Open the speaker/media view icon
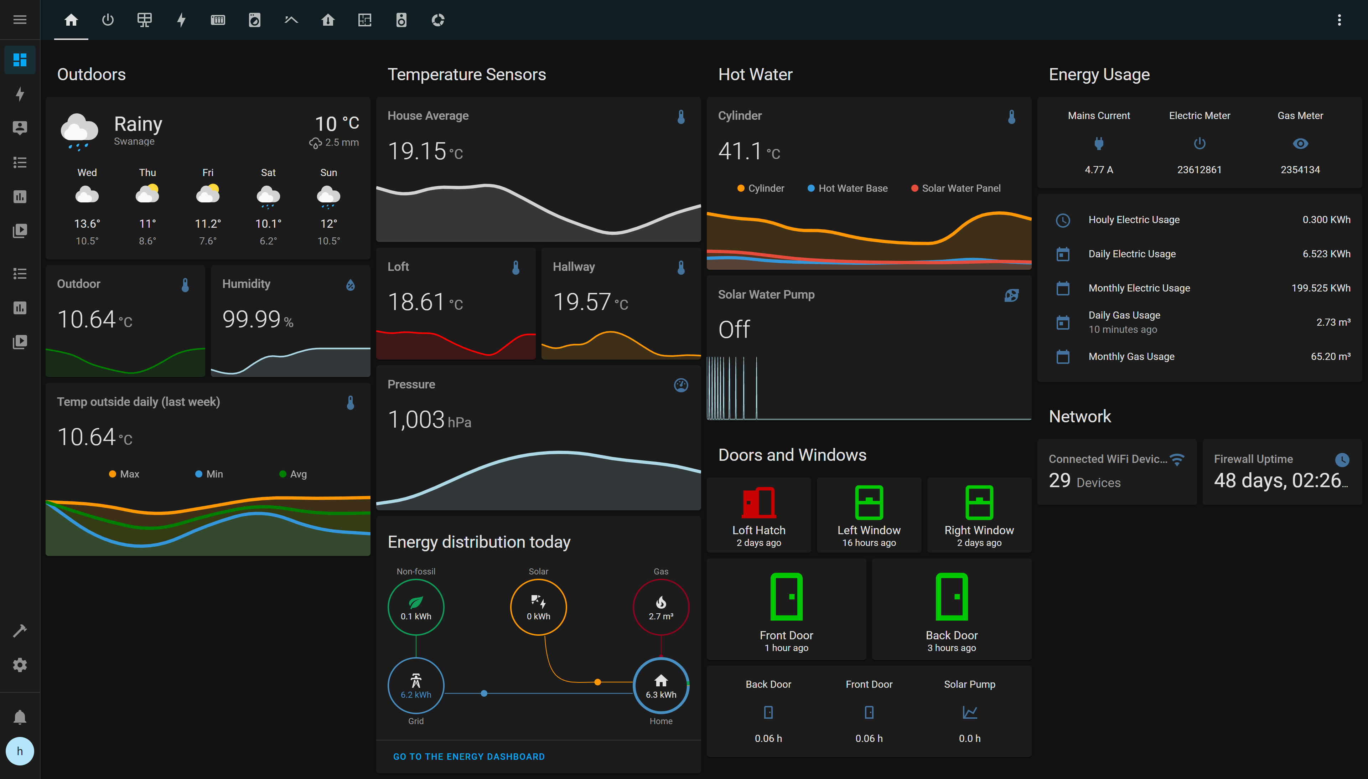 click(401, 20)
